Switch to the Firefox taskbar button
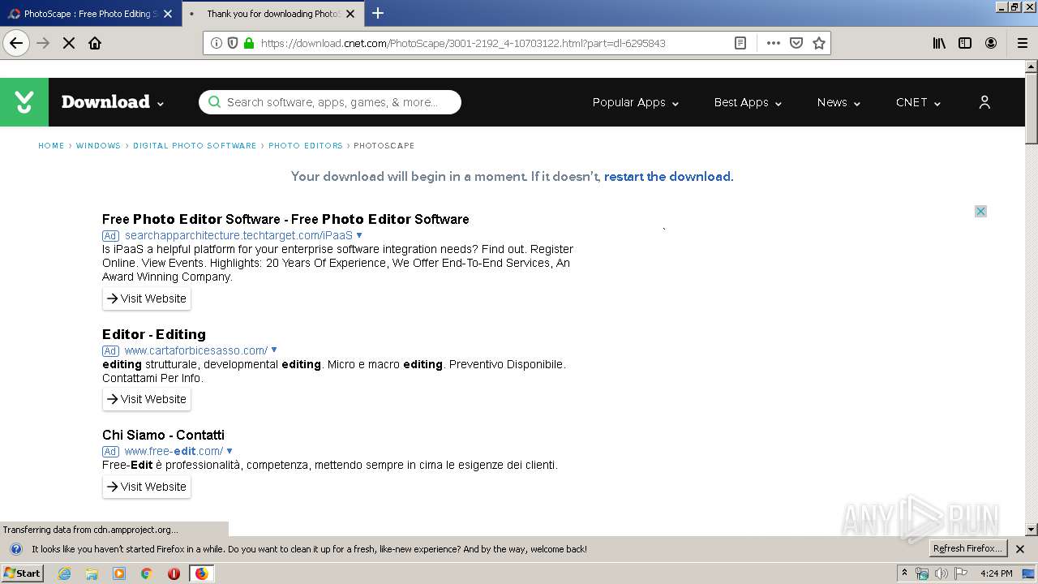The width and height of the screenshot is (1038, 584). coord(201,573)
